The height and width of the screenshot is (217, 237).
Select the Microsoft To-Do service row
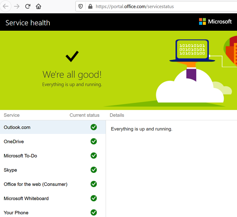53,155
